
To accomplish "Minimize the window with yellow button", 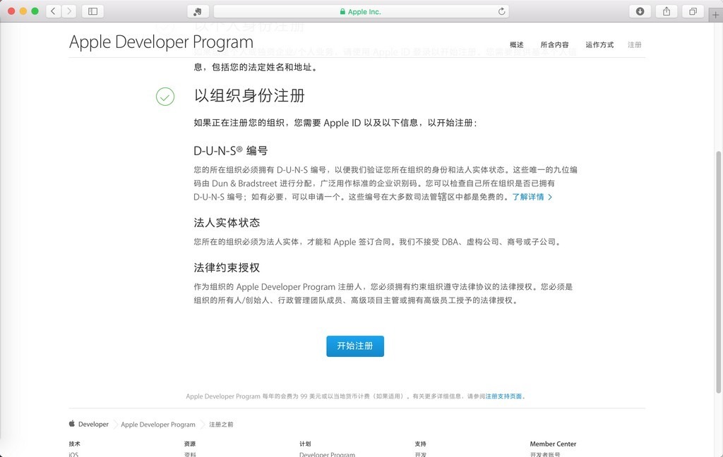I will 23,11.
